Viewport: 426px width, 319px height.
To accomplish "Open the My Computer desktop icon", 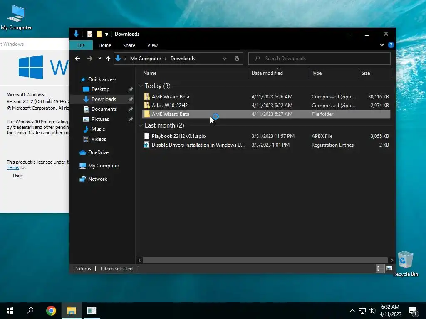I will (x=16, y=17).
